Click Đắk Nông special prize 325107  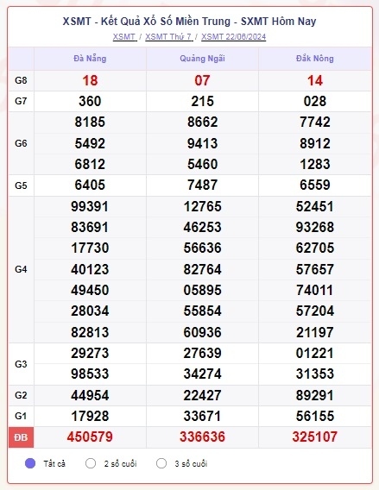pos(315,437)
